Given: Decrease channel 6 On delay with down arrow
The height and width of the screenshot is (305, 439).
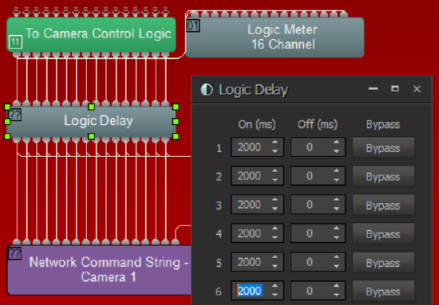Looking at the screenshot, I should (x=275, y=295).
